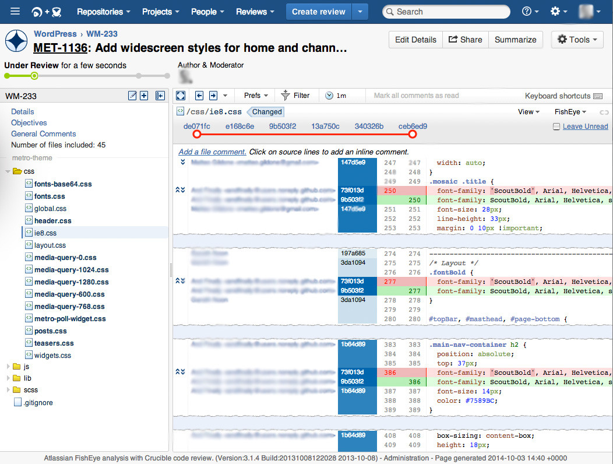The image size is (613, 464).
Task: Go to next file arrow
Action: point(213,96)
